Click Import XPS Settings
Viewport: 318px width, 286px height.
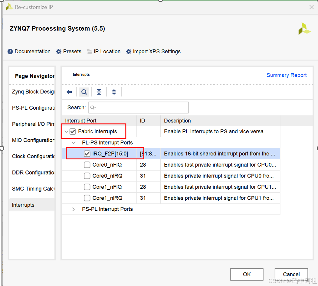click(x=156, y=52)
